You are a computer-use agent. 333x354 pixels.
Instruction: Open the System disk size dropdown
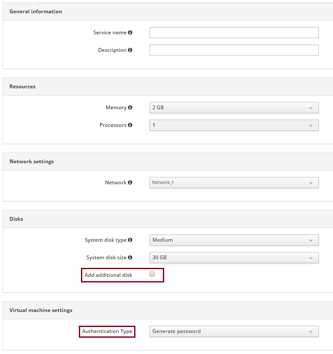(x=234, y=258)
